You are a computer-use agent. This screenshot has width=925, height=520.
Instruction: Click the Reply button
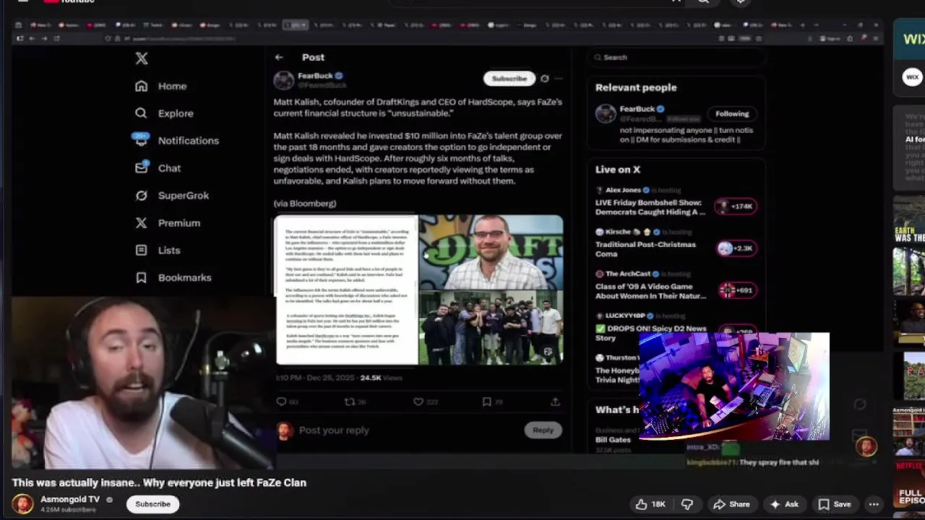coord(543,430)
